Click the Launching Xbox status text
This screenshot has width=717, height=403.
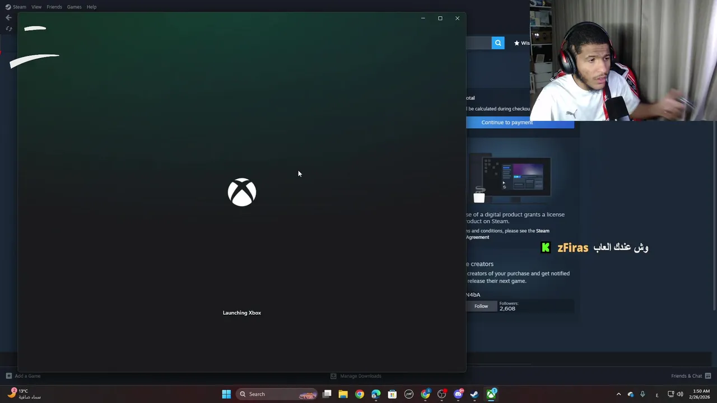tap(242, 313)
